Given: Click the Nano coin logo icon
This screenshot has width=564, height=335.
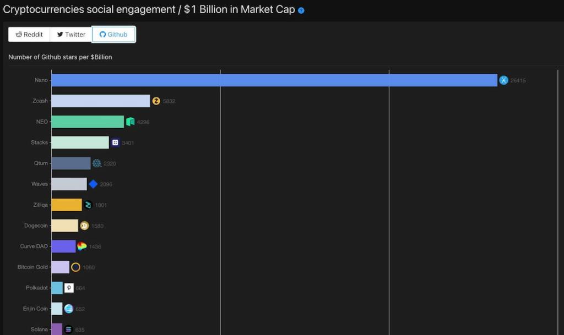Looking at the screenshot, I should [x=503, y=80].
